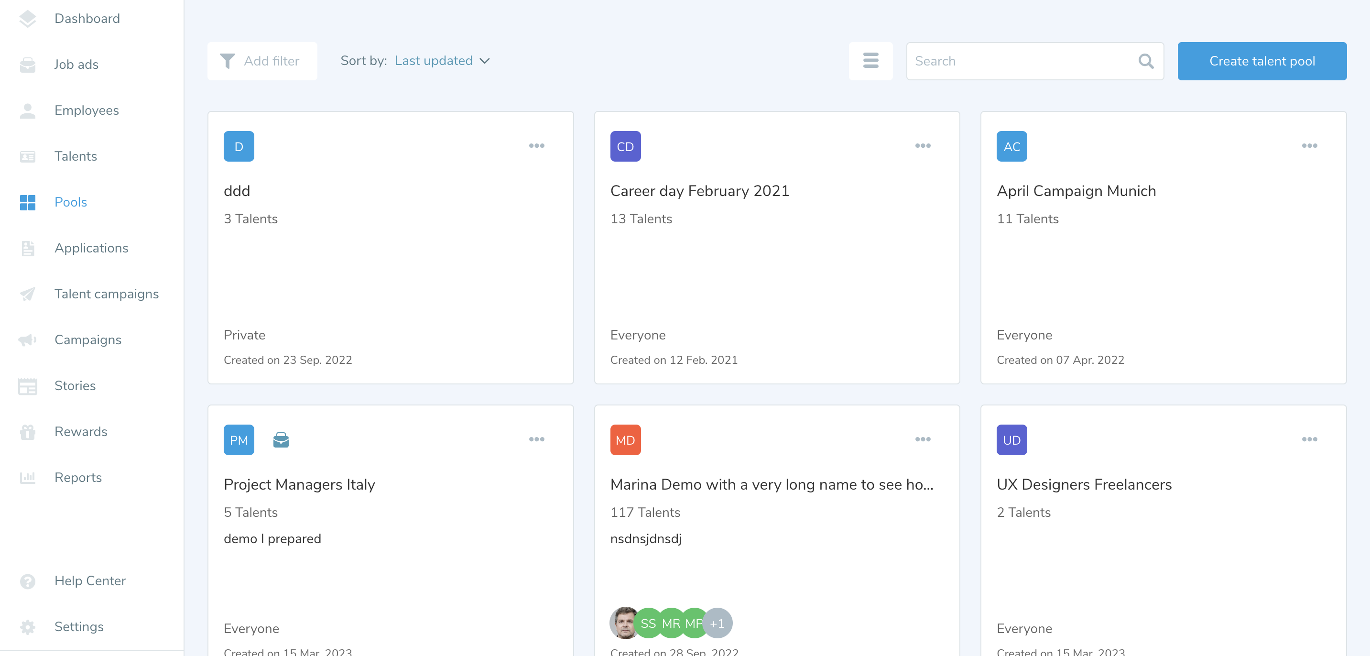Open more options for Marina Demo pool
1370x656 pixels.
coord(922,439)
